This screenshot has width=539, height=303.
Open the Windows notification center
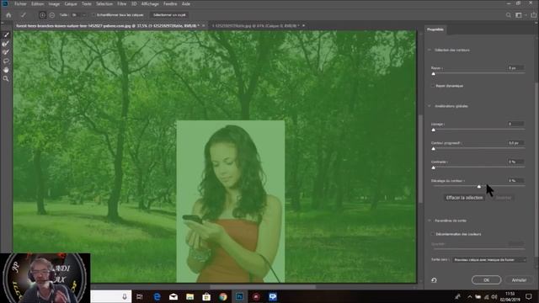[x=529, y=297]
